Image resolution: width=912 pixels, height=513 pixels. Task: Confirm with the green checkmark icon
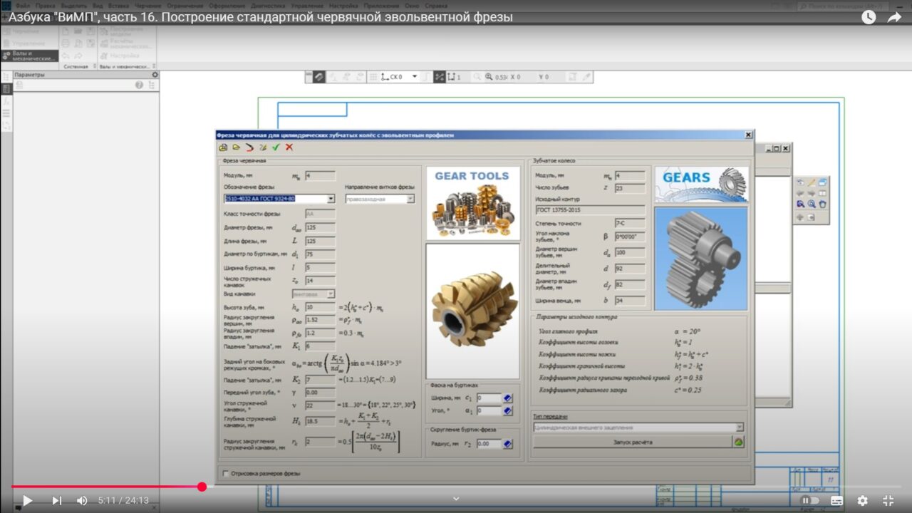tap(276, 147)
